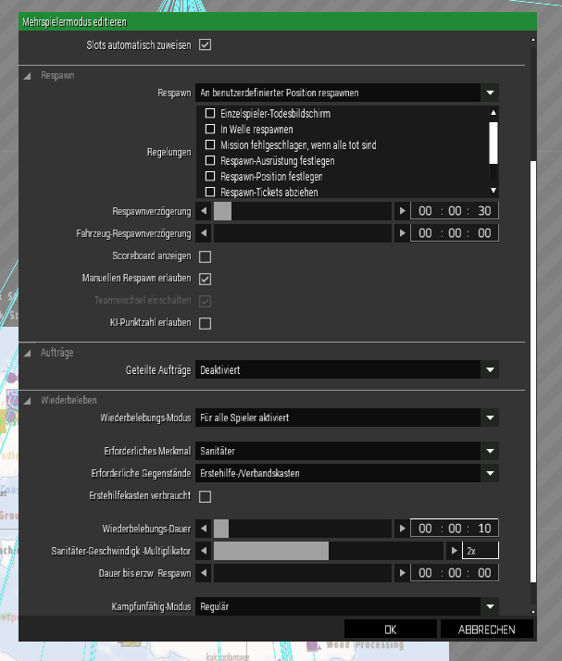562x661 pixels.
Task: Toggle Manuellen Respawn erlauben checkbox
Action: click(x=206, y=278)
